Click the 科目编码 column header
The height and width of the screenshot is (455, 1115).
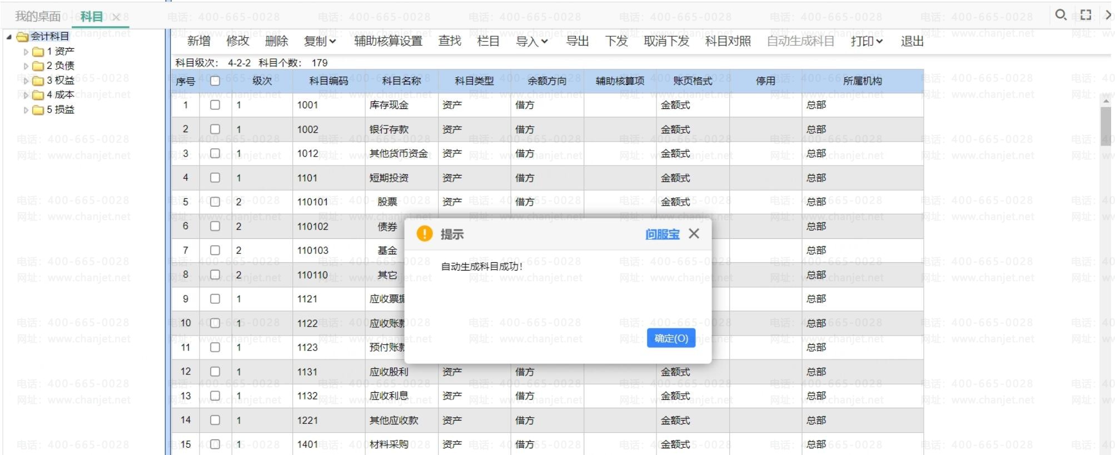[x=328, y=81]
